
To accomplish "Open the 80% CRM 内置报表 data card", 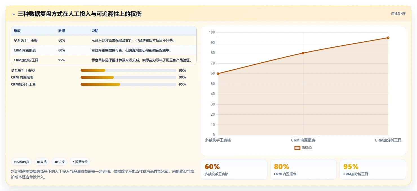I will [x=303, y=169].
